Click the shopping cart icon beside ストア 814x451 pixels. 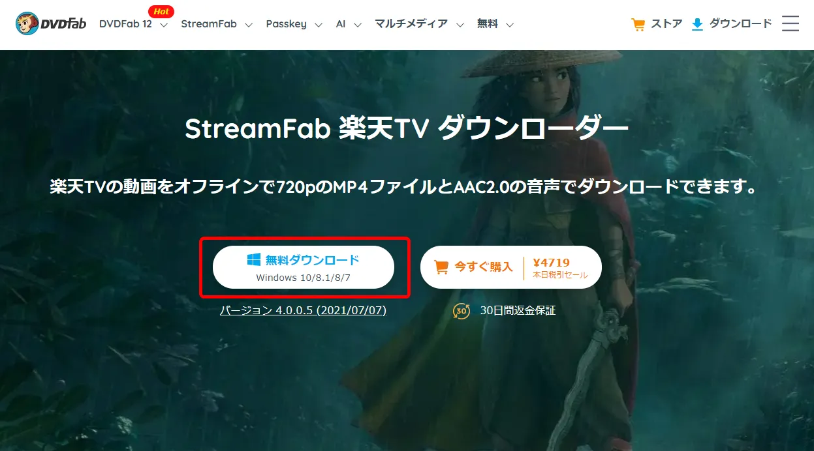(638, 25)
